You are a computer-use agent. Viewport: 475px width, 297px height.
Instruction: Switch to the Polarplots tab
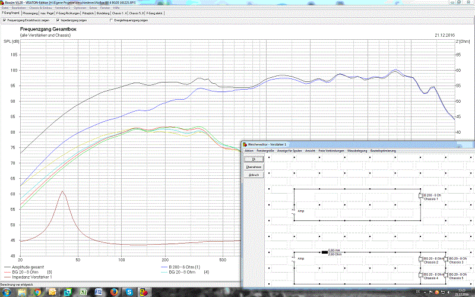[x=88, y=12]
